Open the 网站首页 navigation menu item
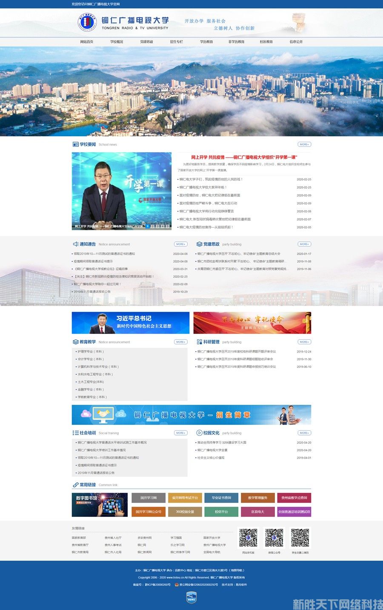This screenshot has width=383, height=610. pos(87,42)
